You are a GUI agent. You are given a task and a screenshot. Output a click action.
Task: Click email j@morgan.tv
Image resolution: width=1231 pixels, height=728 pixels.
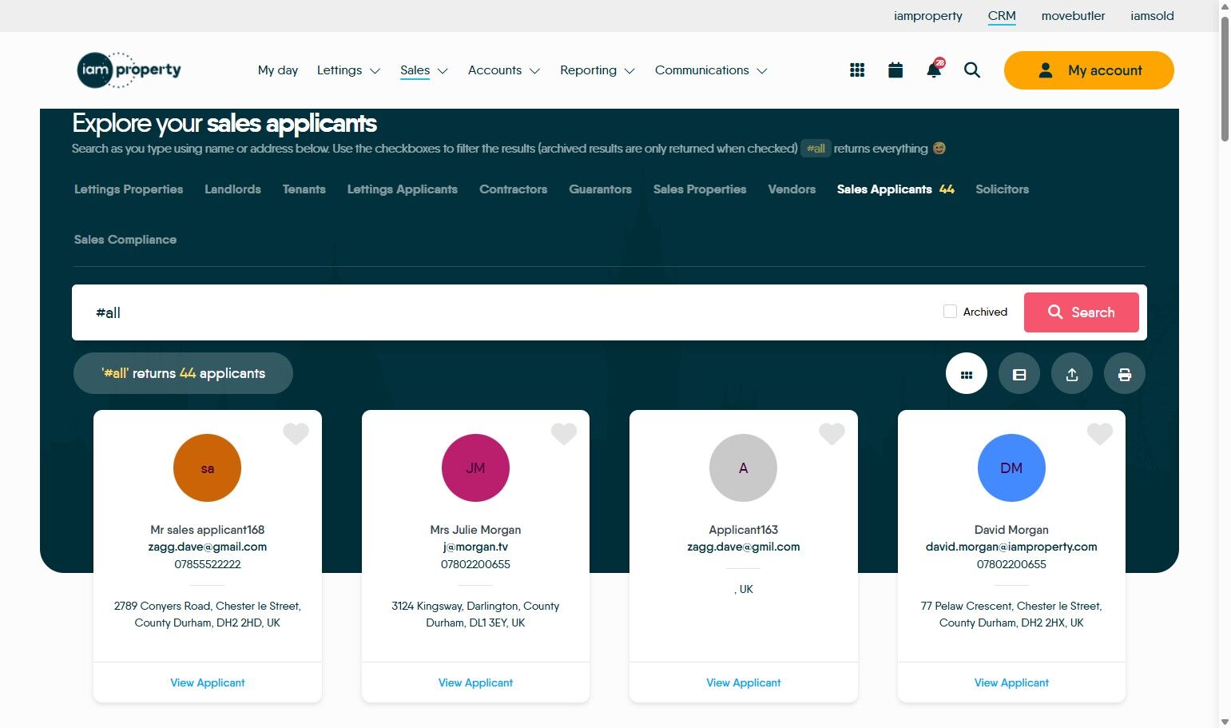coord(475,547)
